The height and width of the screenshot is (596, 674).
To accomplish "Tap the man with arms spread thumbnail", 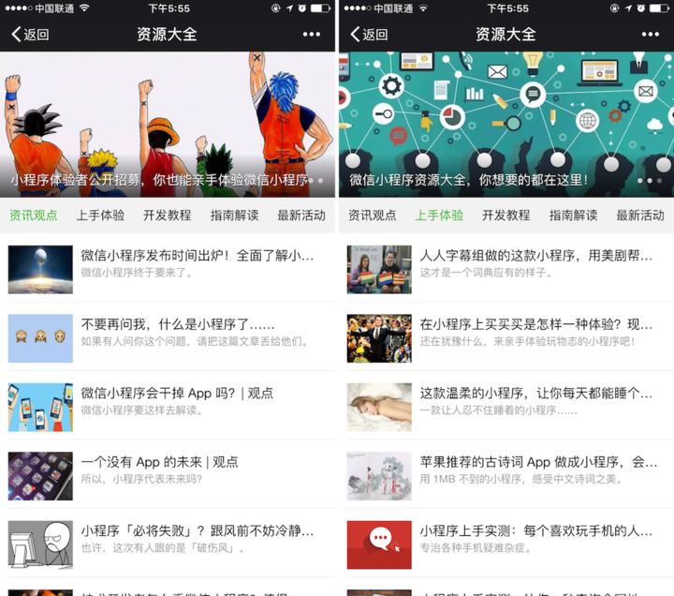I will click(379, 338).
